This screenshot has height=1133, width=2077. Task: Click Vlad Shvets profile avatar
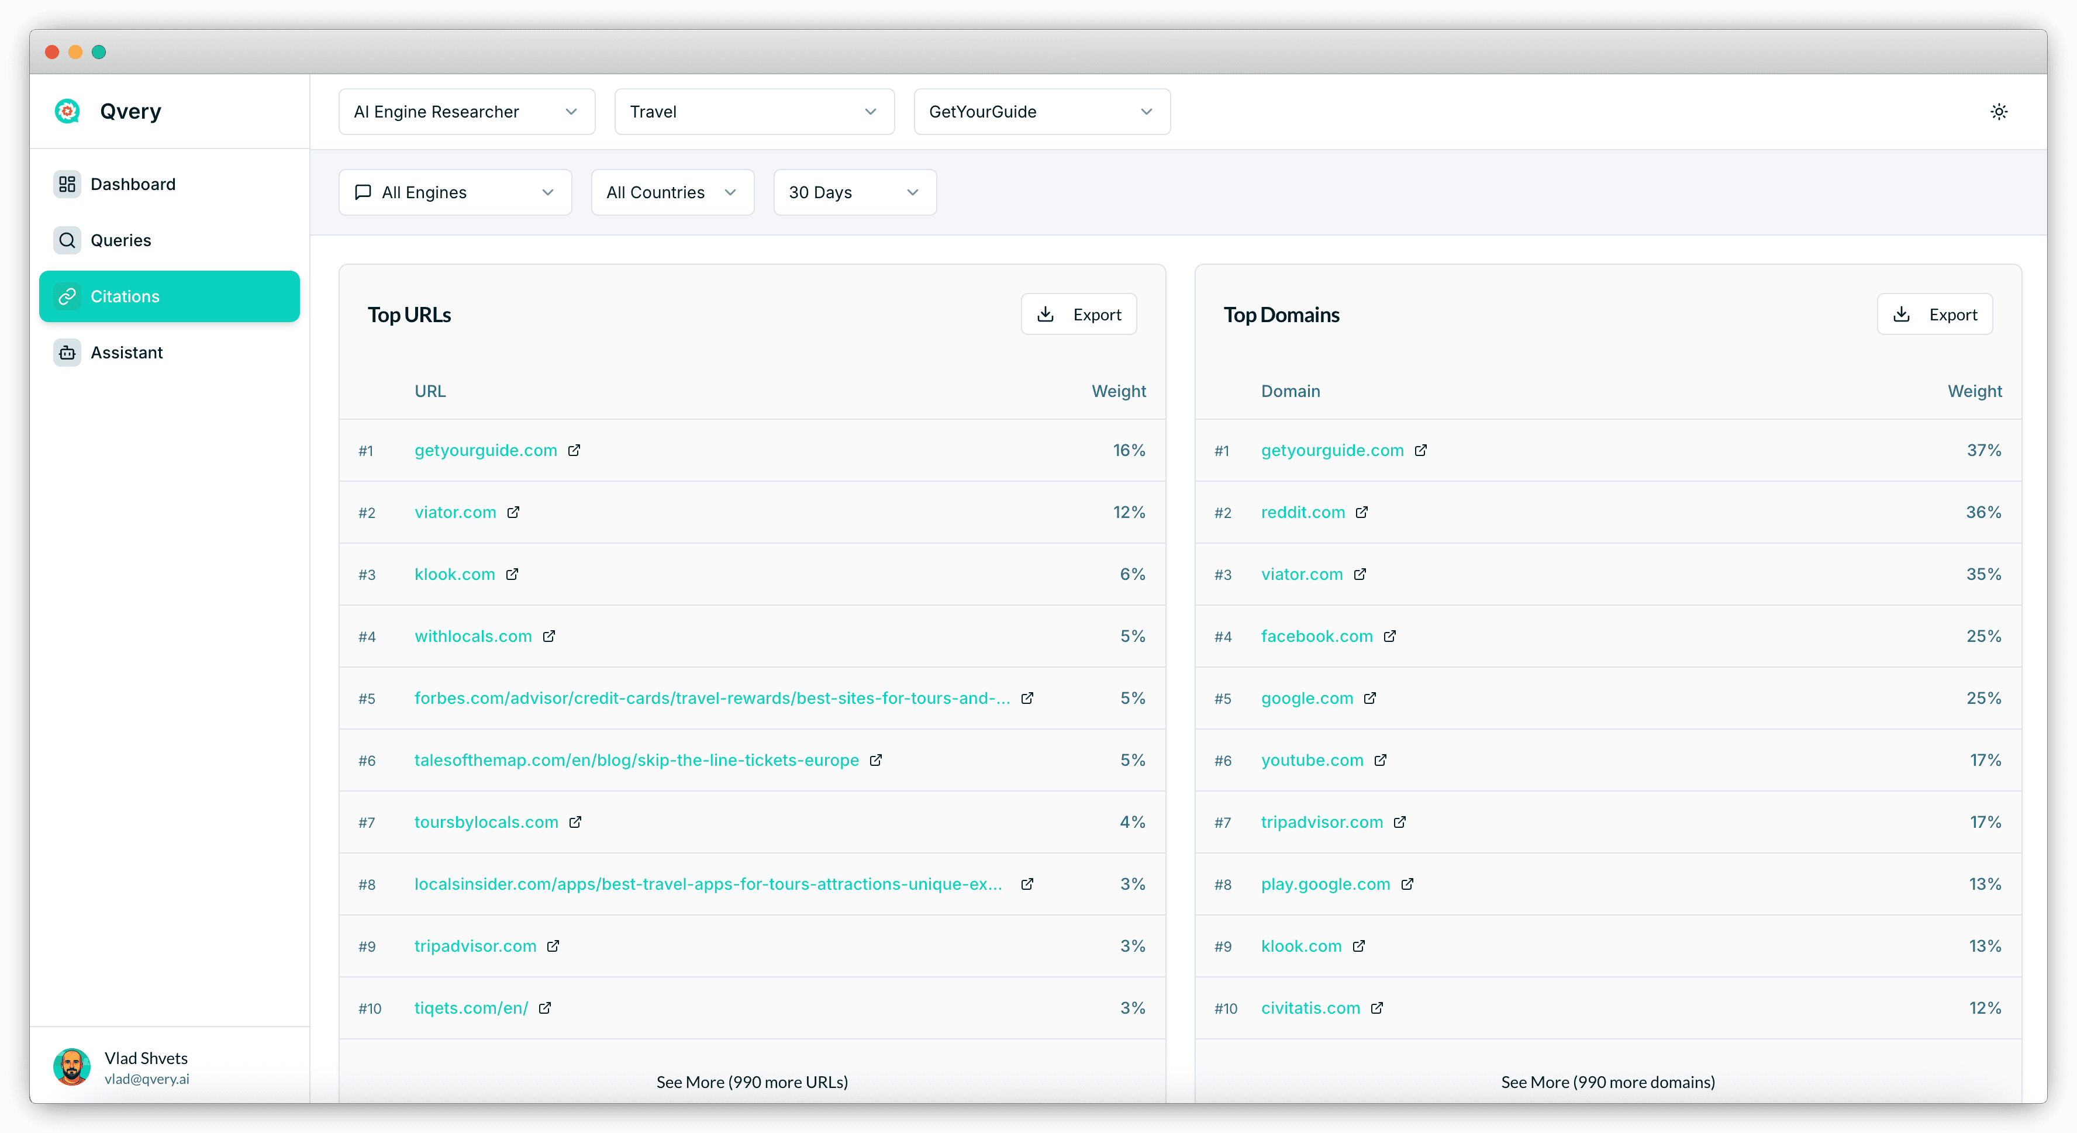tap(72, 1067)
